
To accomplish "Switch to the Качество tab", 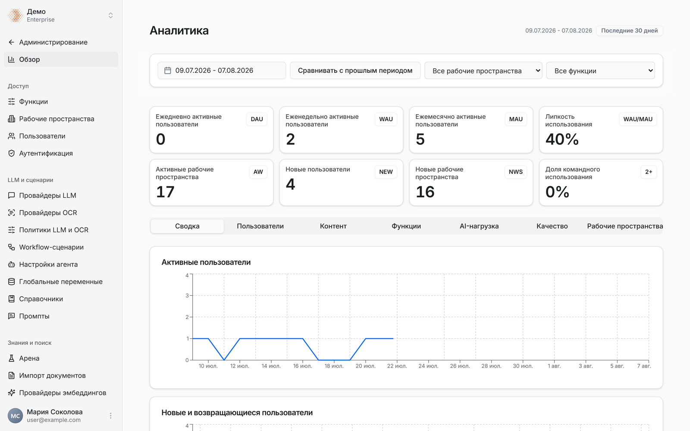I will tap(552, 226).
